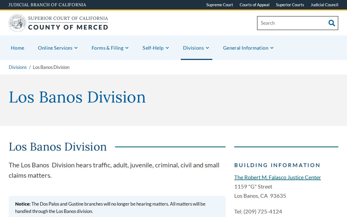Go to the Courts of Appeal link

(x=255, y=5)
